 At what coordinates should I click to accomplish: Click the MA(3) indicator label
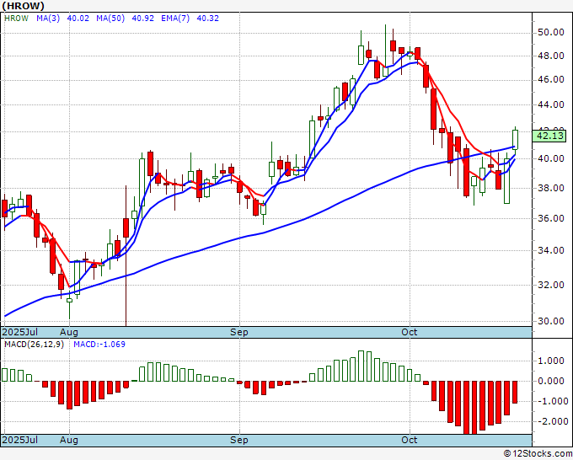[x=48, y=19]
